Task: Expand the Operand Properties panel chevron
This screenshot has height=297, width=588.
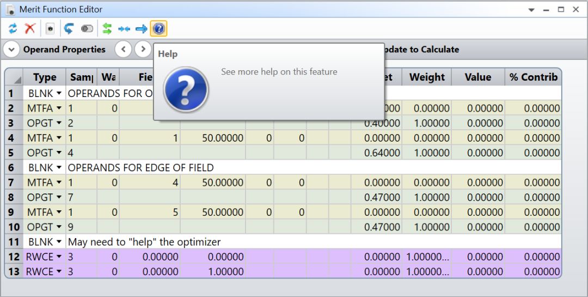Action: click(x=11, y=50)
